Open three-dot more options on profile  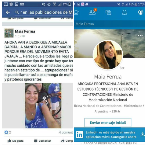tap(140, 36)
